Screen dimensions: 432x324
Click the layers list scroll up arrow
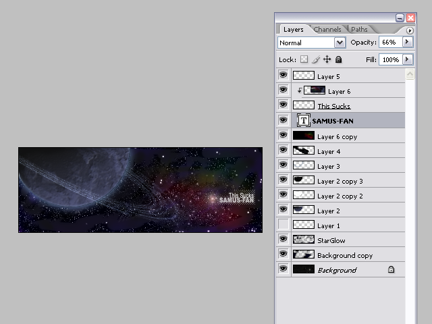point(410,74)
